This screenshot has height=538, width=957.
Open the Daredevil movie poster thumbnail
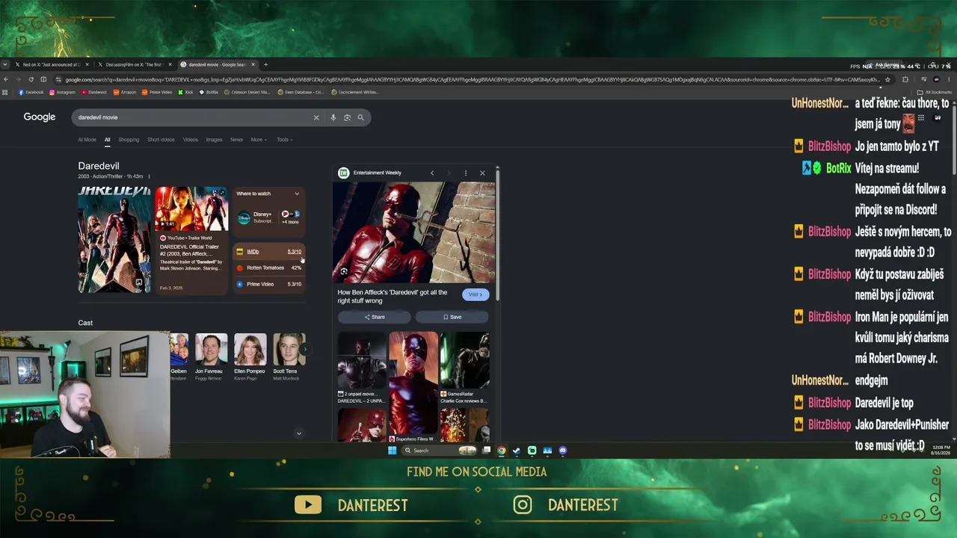[x=114, y=239]
